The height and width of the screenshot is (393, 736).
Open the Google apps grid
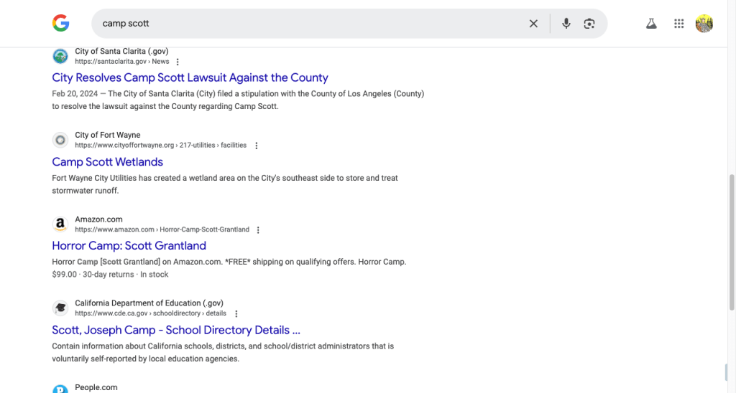coord(678,24)
